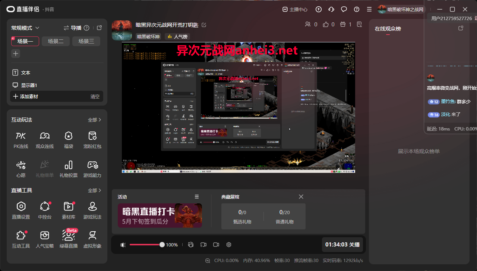This screenshot has height=271, width=477.
Task: Click the 人气榜 popularity tag
Action: pos(177,36)
